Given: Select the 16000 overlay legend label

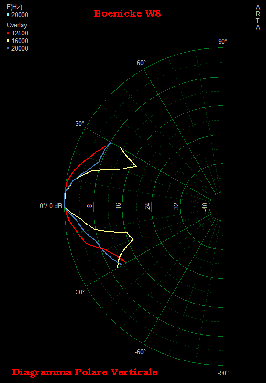Looking at the screenshot, I should pos(20,41).
